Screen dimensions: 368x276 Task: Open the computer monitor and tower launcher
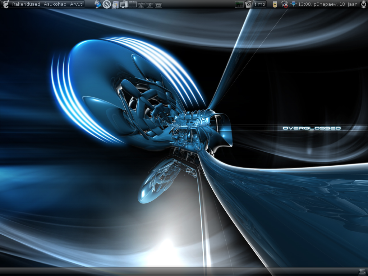124,4
